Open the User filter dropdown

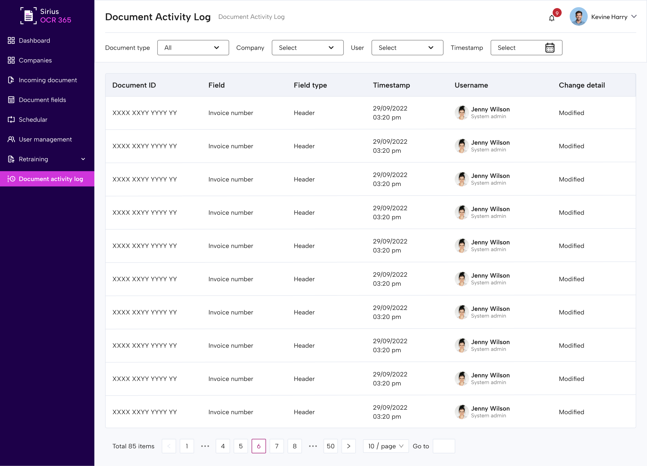tap(407, 48)
